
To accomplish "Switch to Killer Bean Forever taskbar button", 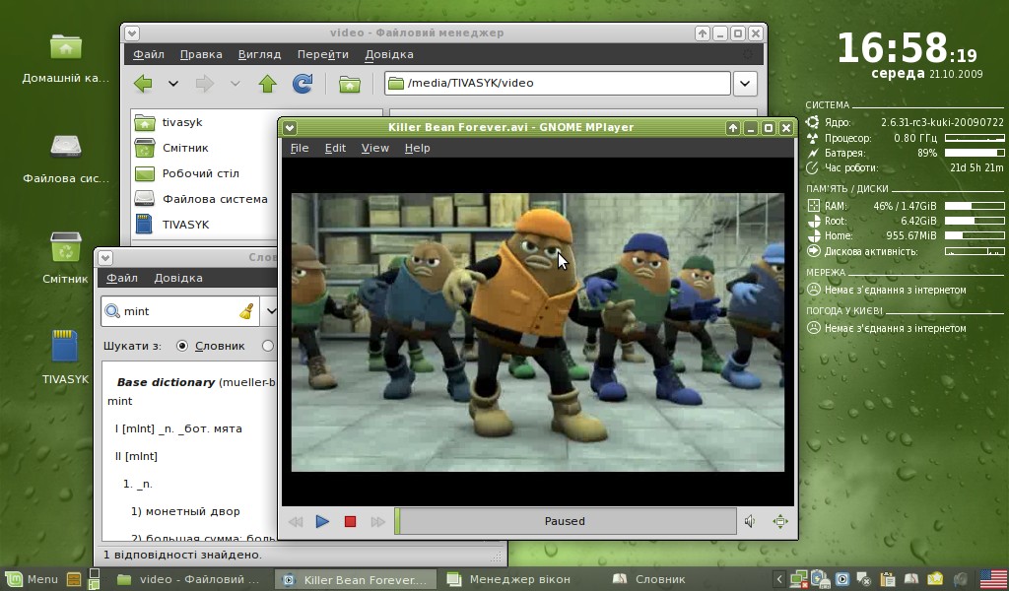I will 355,579.
